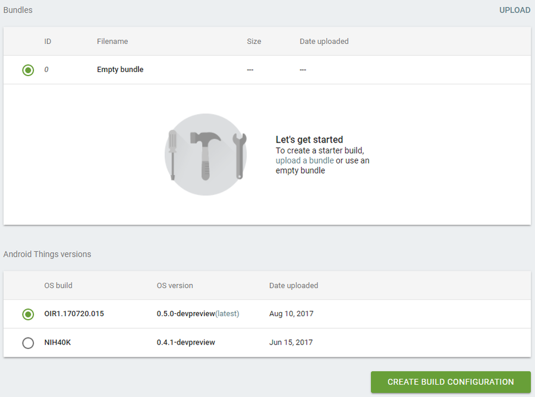Click the 0.4.1-devpreview version text

click(186, 342)
